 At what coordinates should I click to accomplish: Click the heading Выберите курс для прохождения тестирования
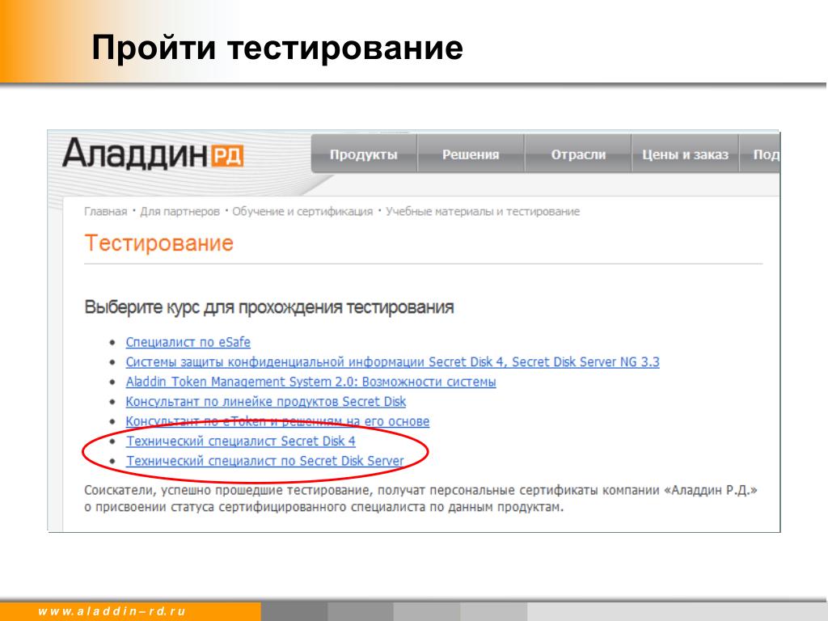point(269,307)
